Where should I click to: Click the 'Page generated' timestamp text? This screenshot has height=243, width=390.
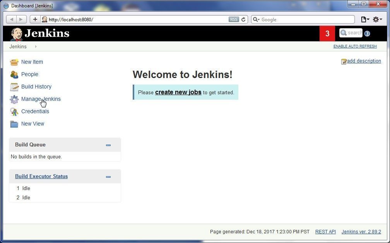coord(260,231)
